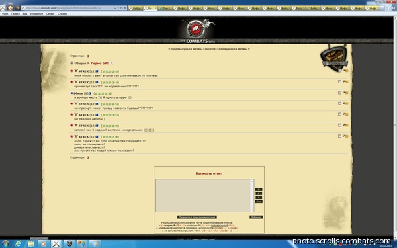Click reply icon beside 'алло, гараж' post
Image resolution: width=397 pixels, height=248 pixels.
(345, 136)
